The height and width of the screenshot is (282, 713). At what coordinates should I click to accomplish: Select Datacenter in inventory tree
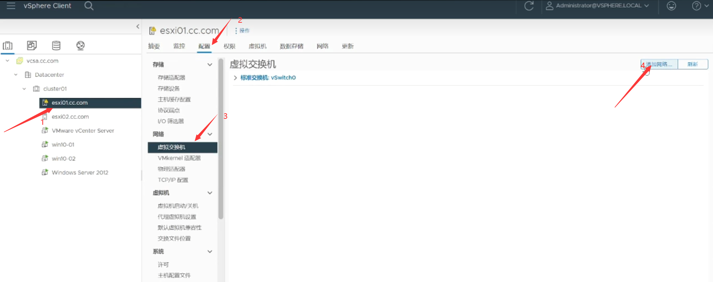pos(49,75)
